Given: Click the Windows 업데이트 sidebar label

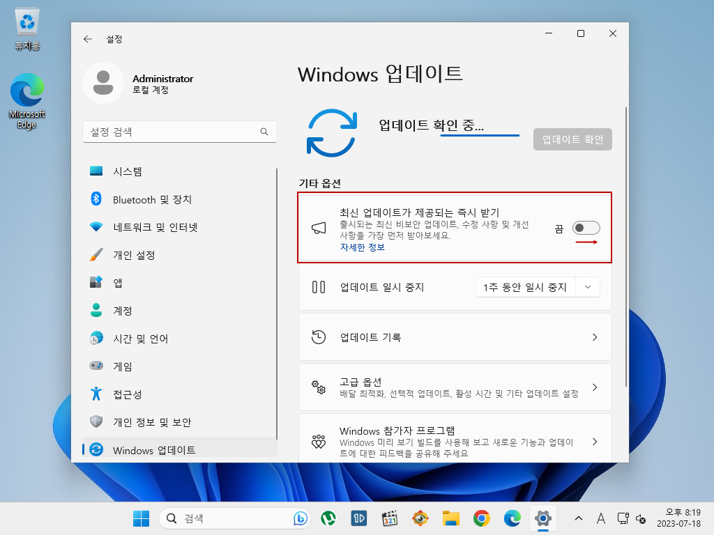Looking at the screenshot, I should 154,451.
